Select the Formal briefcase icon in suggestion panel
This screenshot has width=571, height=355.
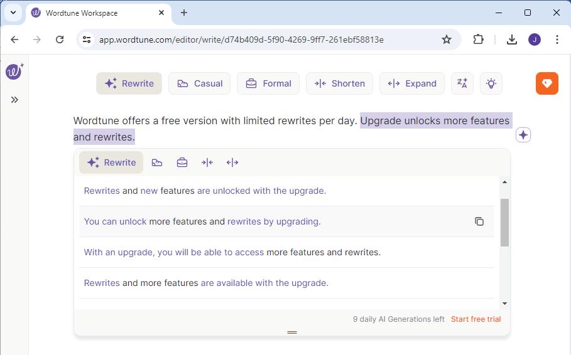click(182, 162)
